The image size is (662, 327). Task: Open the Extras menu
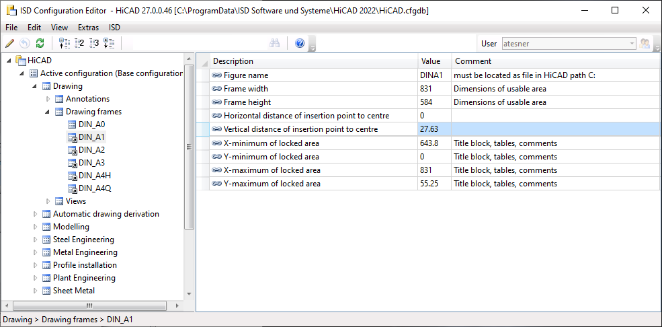[88, 28]
